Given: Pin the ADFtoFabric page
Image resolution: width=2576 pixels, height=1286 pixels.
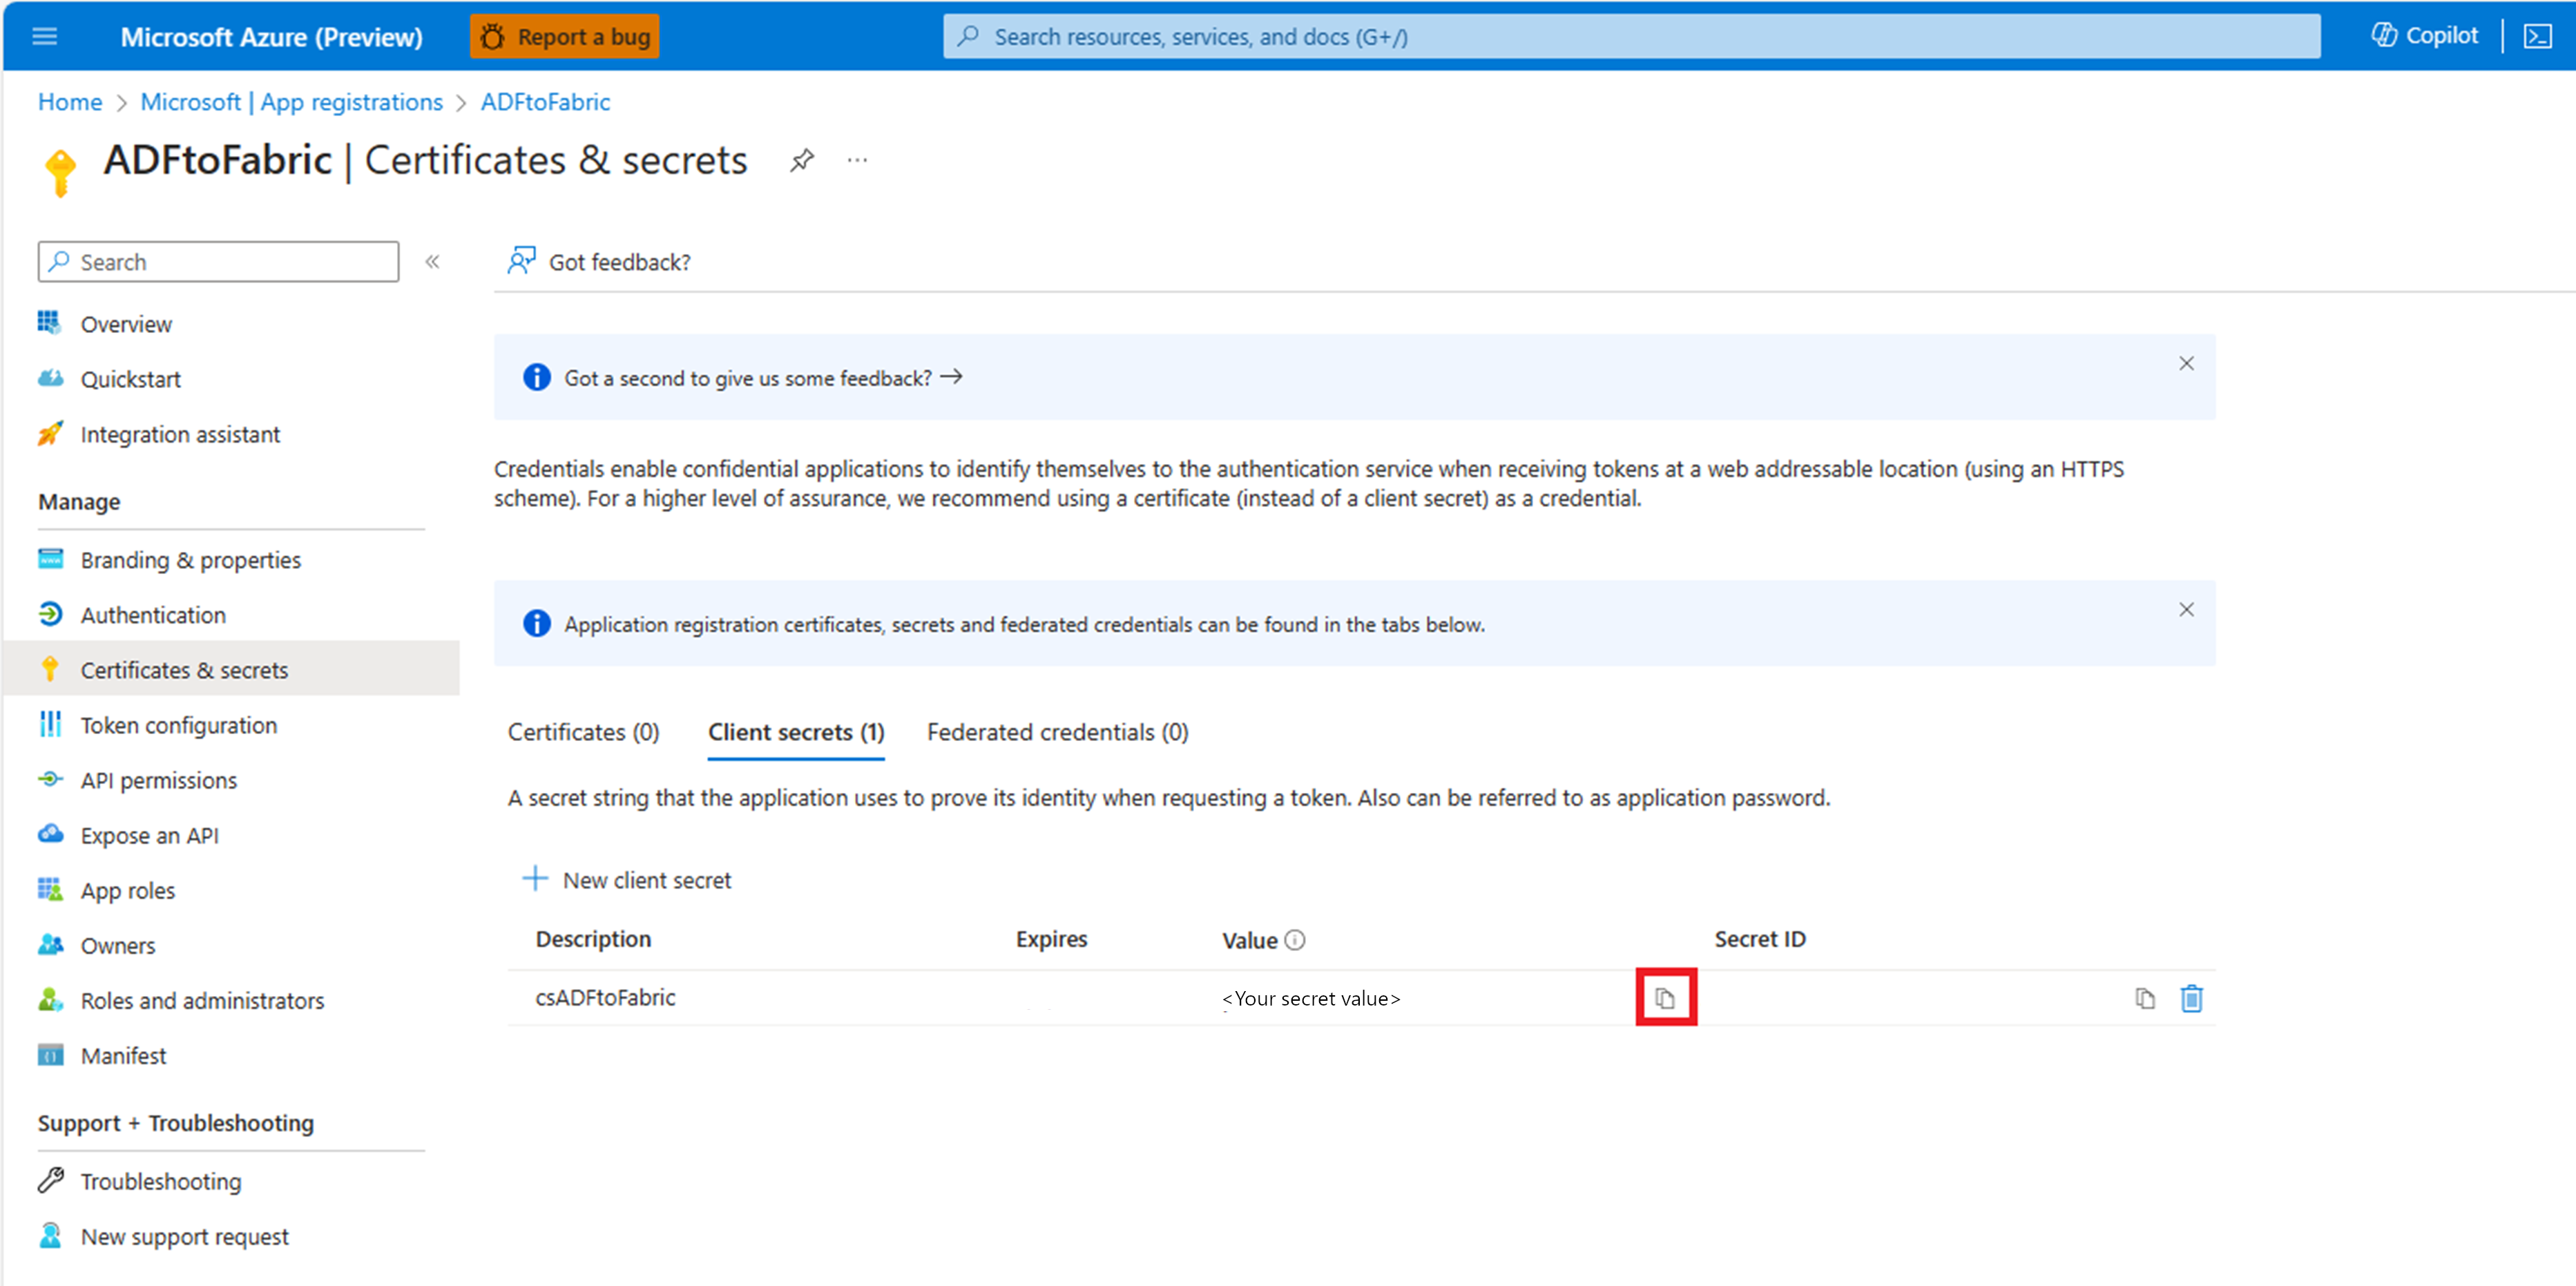Looking at the screenshot, I should pyautogui.click(x=801, y=160).
